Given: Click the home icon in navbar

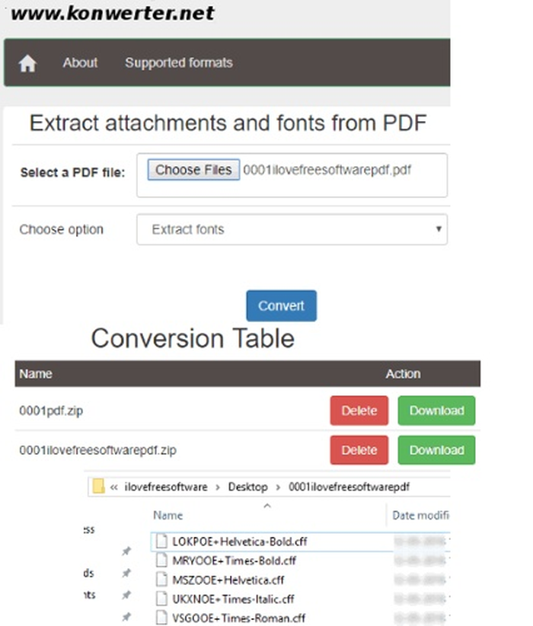Looking at the screenshot, I should coord(27,63).
